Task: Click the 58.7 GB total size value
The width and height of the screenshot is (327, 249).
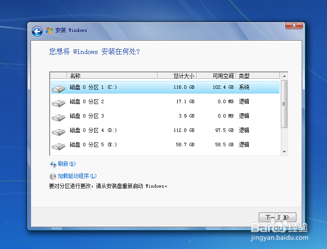Action: pyautogui.click(x=185, y=145)
